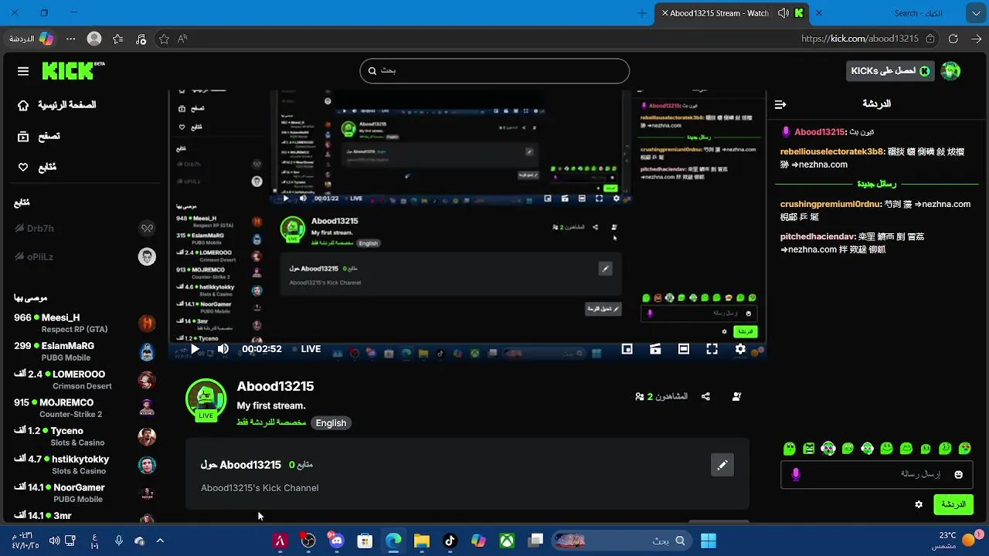
Task: Switch to the Search browser tab
Action: pos(917,13)
